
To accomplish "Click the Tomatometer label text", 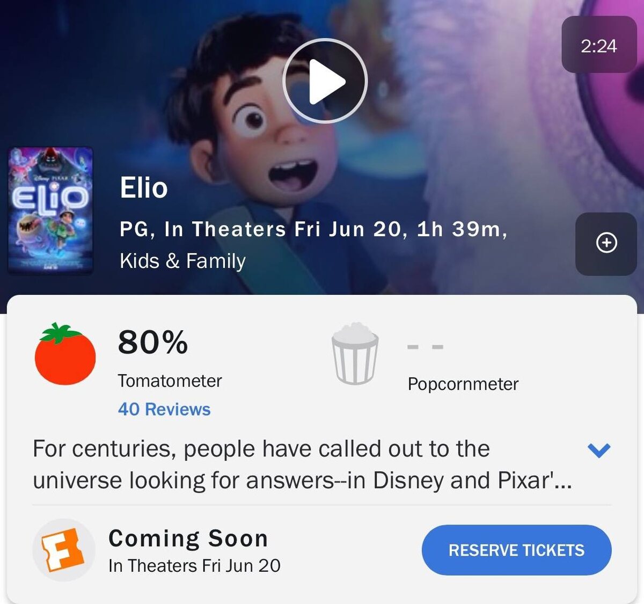I will click(x=170, y=381).
